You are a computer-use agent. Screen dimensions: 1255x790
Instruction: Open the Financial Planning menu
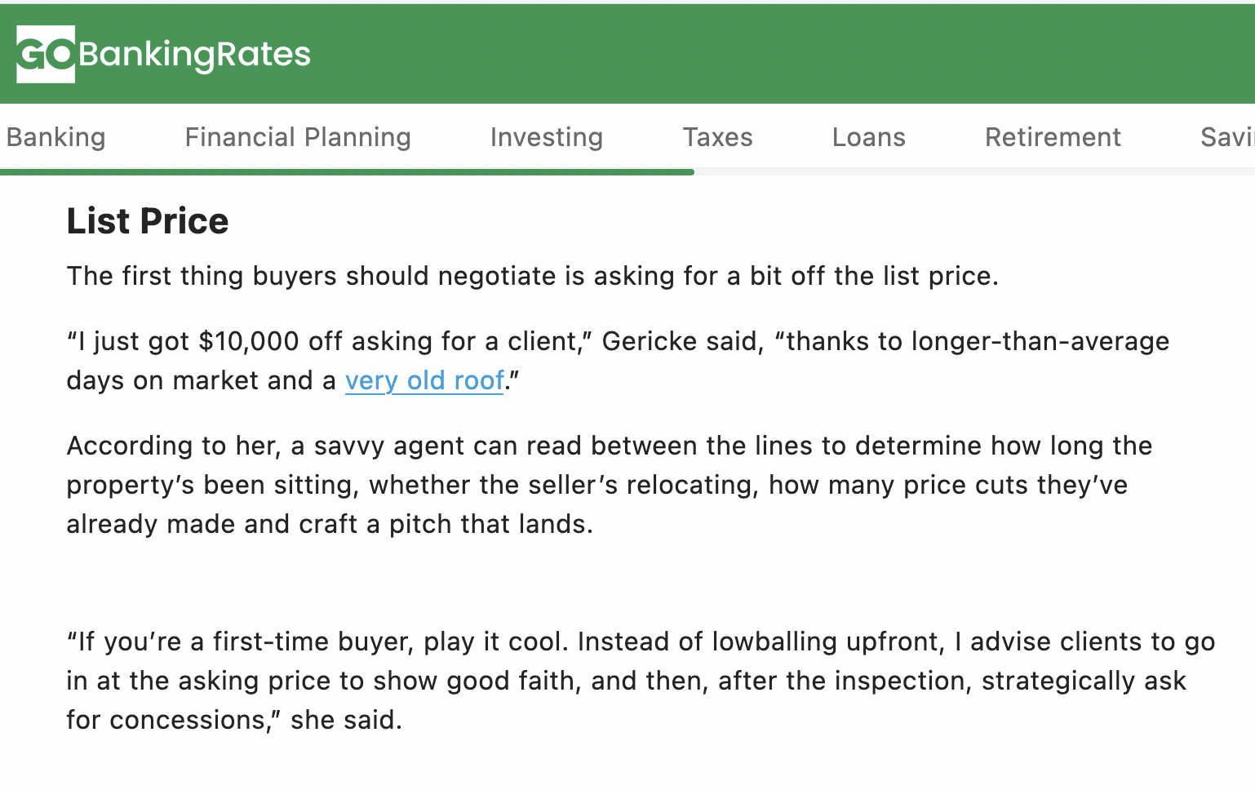pos(298,137)
